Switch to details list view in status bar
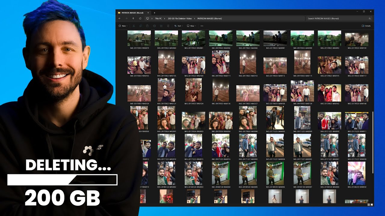 tap(369, 205)
